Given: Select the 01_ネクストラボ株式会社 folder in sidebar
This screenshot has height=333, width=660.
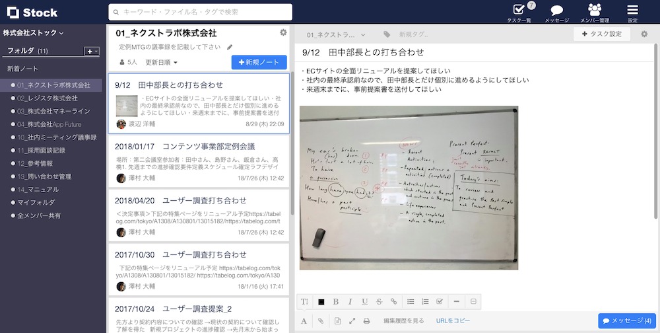Looking at the screenshot, I should tap(51, 85).
